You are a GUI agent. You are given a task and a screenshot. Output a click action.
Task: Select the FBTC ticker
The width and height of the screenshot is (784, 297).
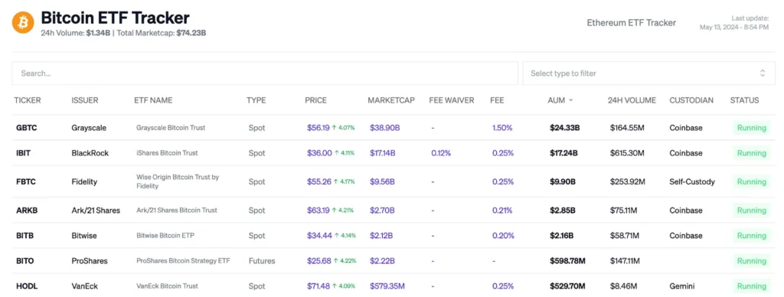(27, 181)
